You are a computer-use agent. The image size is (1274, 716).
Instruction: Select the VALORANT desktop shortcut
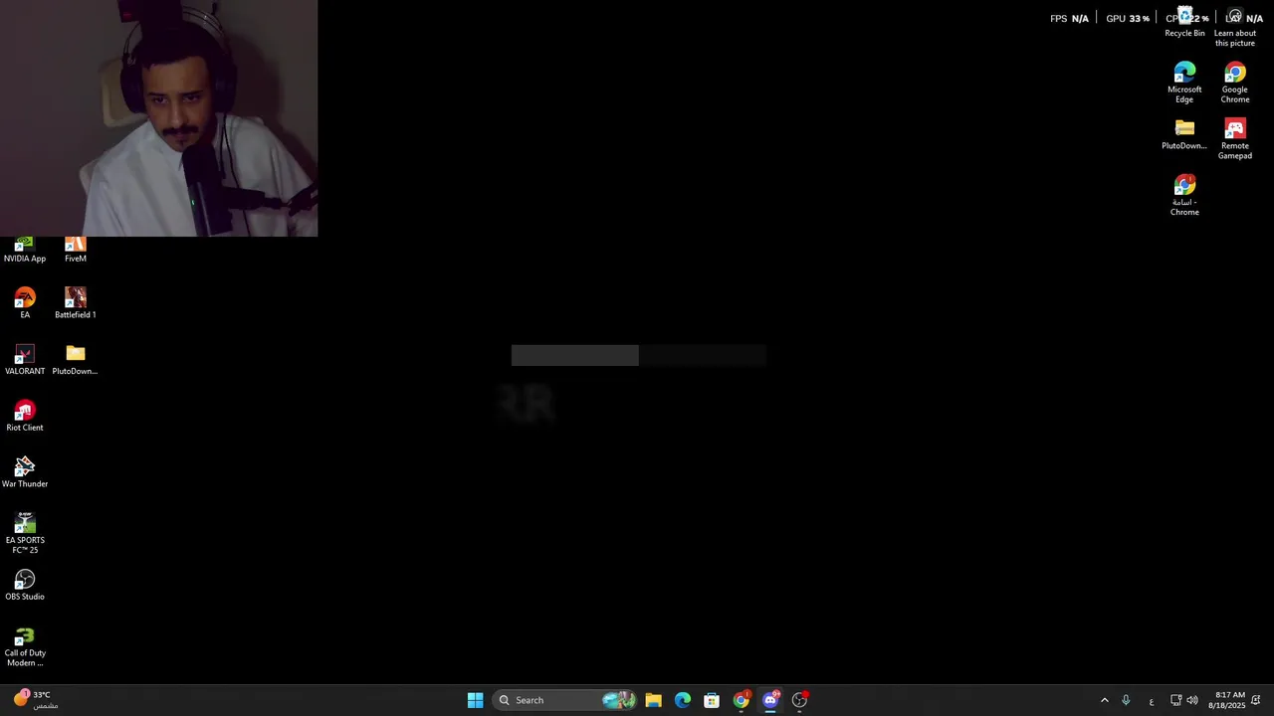click(x=25, y=360)
